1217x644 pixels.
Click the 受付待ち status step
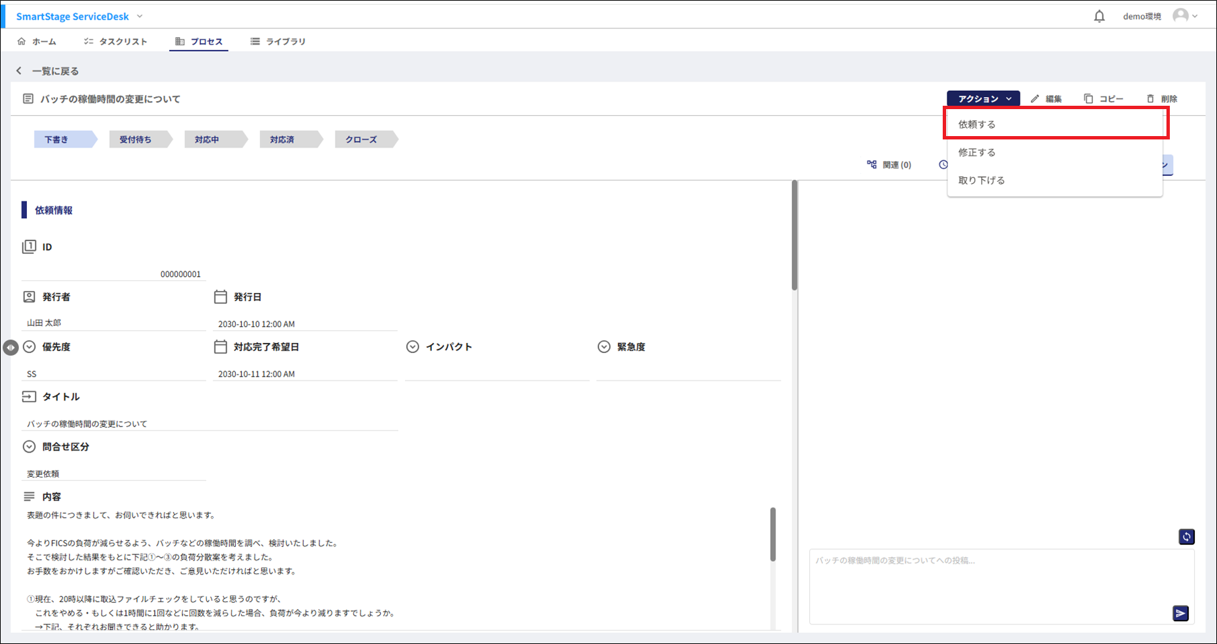[x=136, y=140]
